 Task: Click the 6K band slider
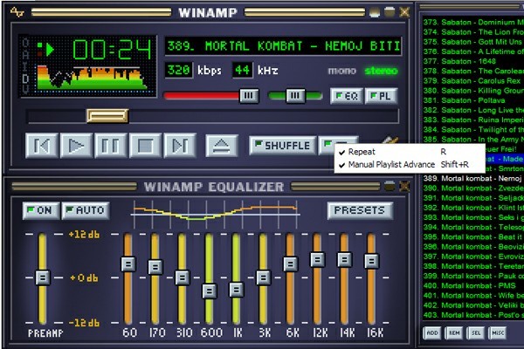291,263
